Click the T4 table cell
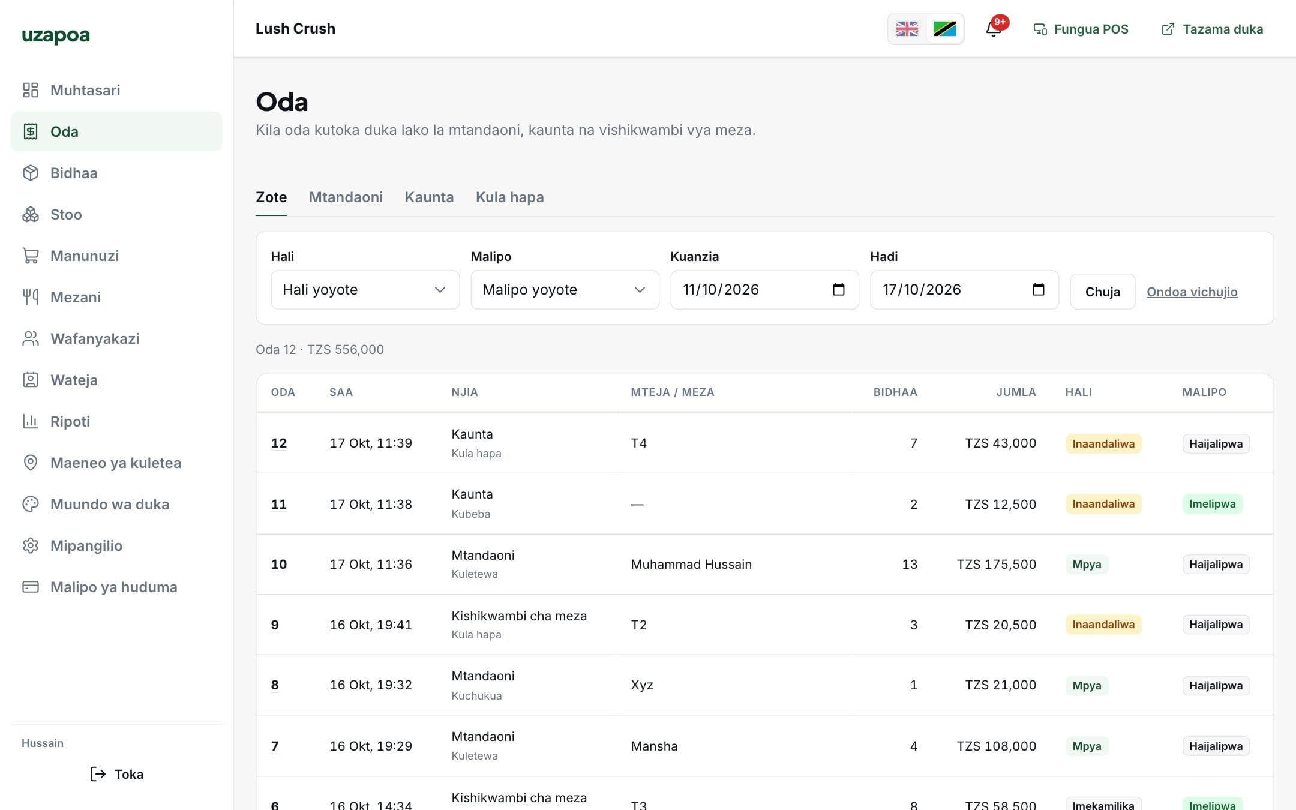This screenshot has width=1296, height=810. [639, 443]
